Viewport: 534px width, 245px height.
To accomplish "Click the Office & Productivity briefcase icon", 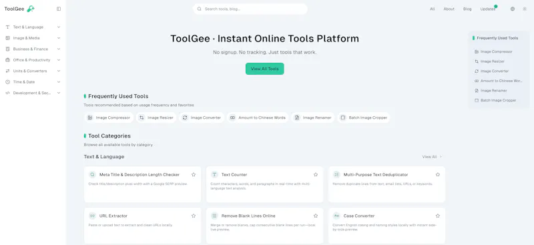I will point(7,60).
